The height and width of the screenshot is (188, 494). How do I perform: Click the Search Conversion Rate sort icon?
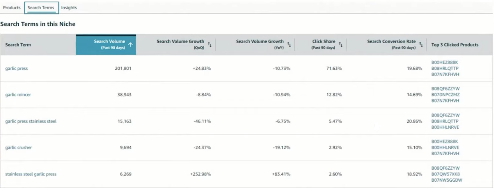coord(421,45)
